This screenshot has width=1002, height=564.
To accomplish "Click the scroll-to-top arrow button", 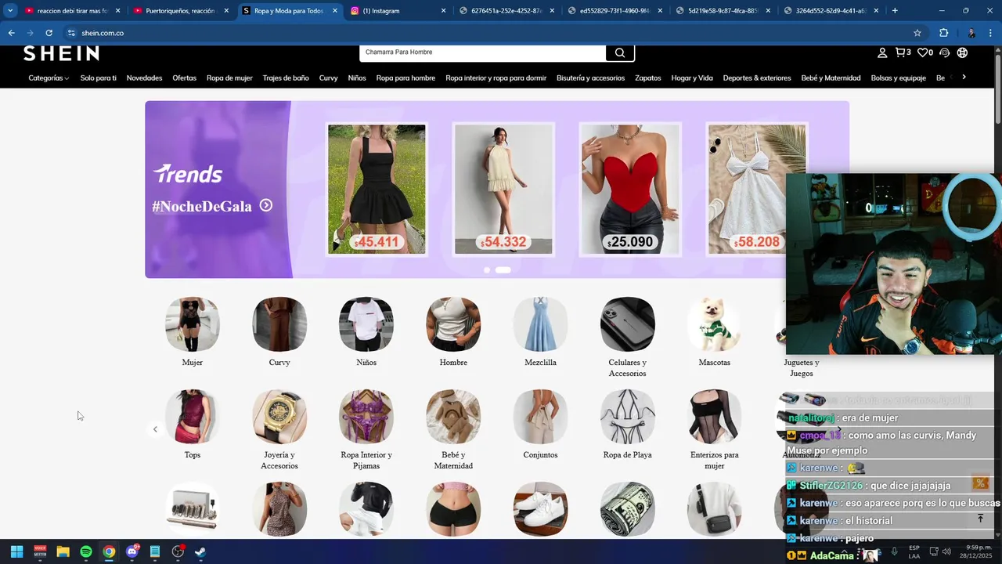I will (x=980, y=519).
